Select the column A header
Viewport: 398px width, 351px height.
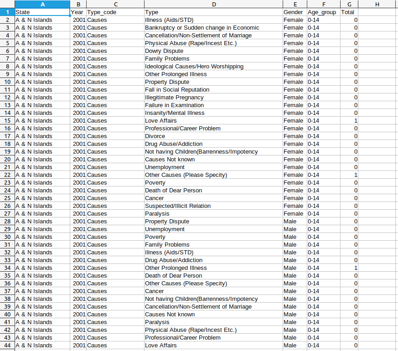(x=42, y=4)
